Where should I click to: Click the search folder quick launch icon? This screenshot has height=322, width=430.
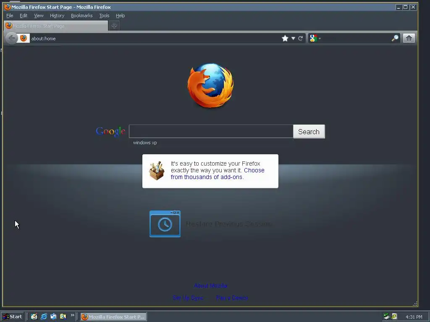[x=63, y=317]
